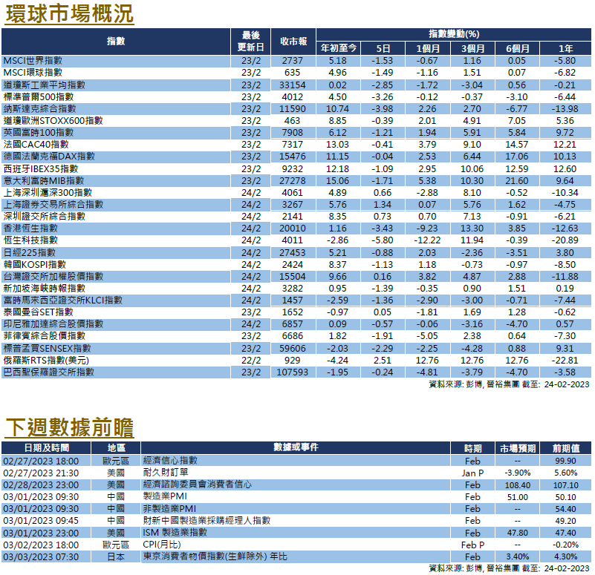This screenshot has height=575, width=595.
Task: Click the 納斯達克綜合指數 row name
Action: 39,109
